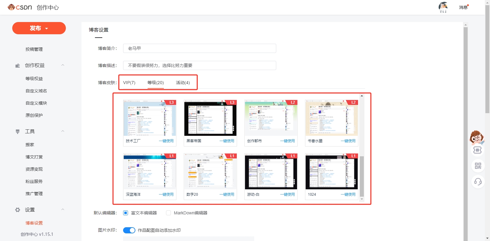Open 资源变现 in the sidebar
This screenshot has width=490, height=241.
pyautogui.click(x=34, y=169)
